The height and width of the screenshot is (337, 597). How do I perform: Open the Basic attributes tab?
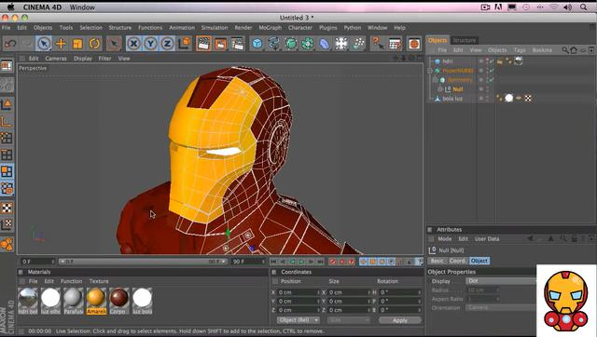click(437, 261)
